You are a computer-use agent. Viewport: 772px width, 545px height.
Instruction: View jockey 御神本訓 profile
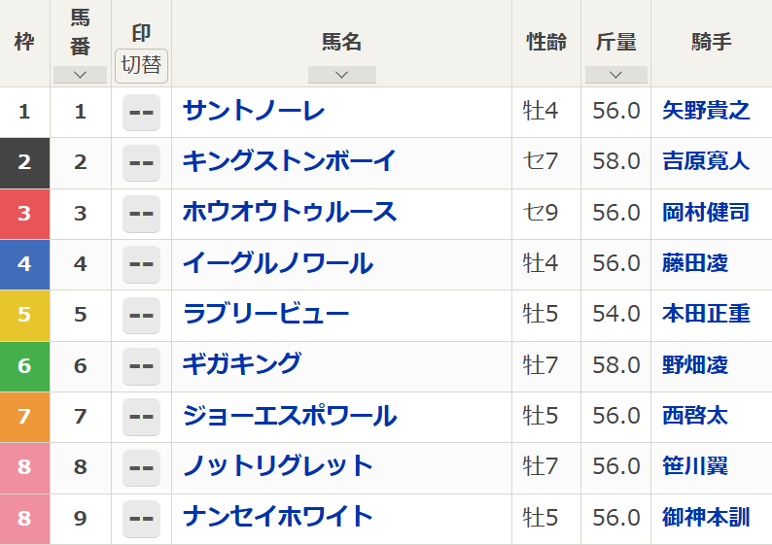pos(706,518)
